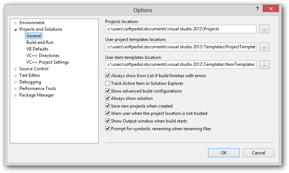Screen dimensions: 289x173
Task: Open VC++ Project Settings page
Action: coord(48,62)
